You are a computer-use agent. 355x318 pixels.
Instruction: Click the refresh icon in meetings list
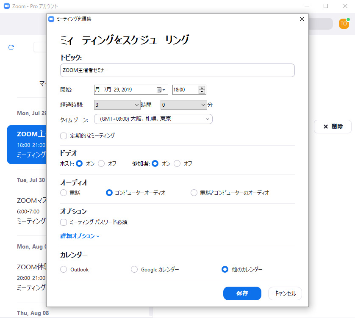(x=11, y=47)
